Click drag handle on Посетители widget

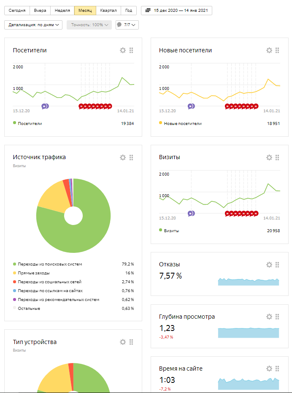click(131, 50)
